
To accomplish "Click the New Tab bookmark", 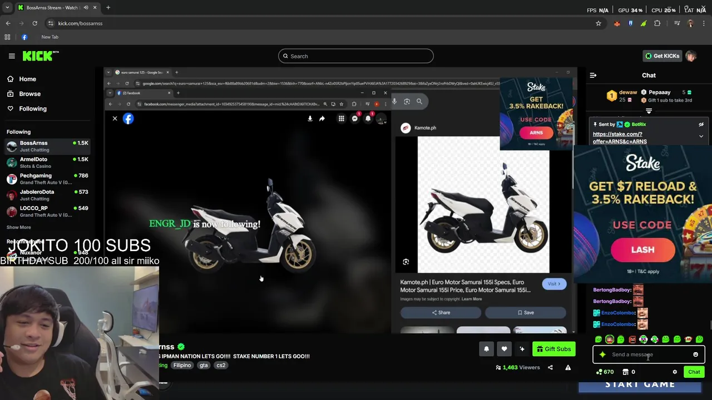I will (x=50, y=37).
